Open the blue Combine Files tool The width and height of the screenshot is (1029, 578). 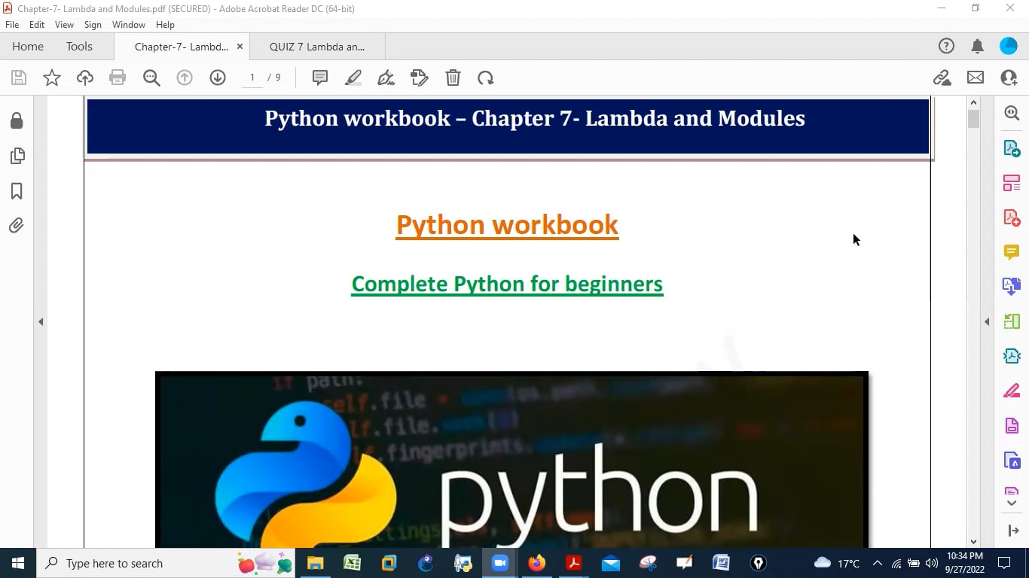1012,286
